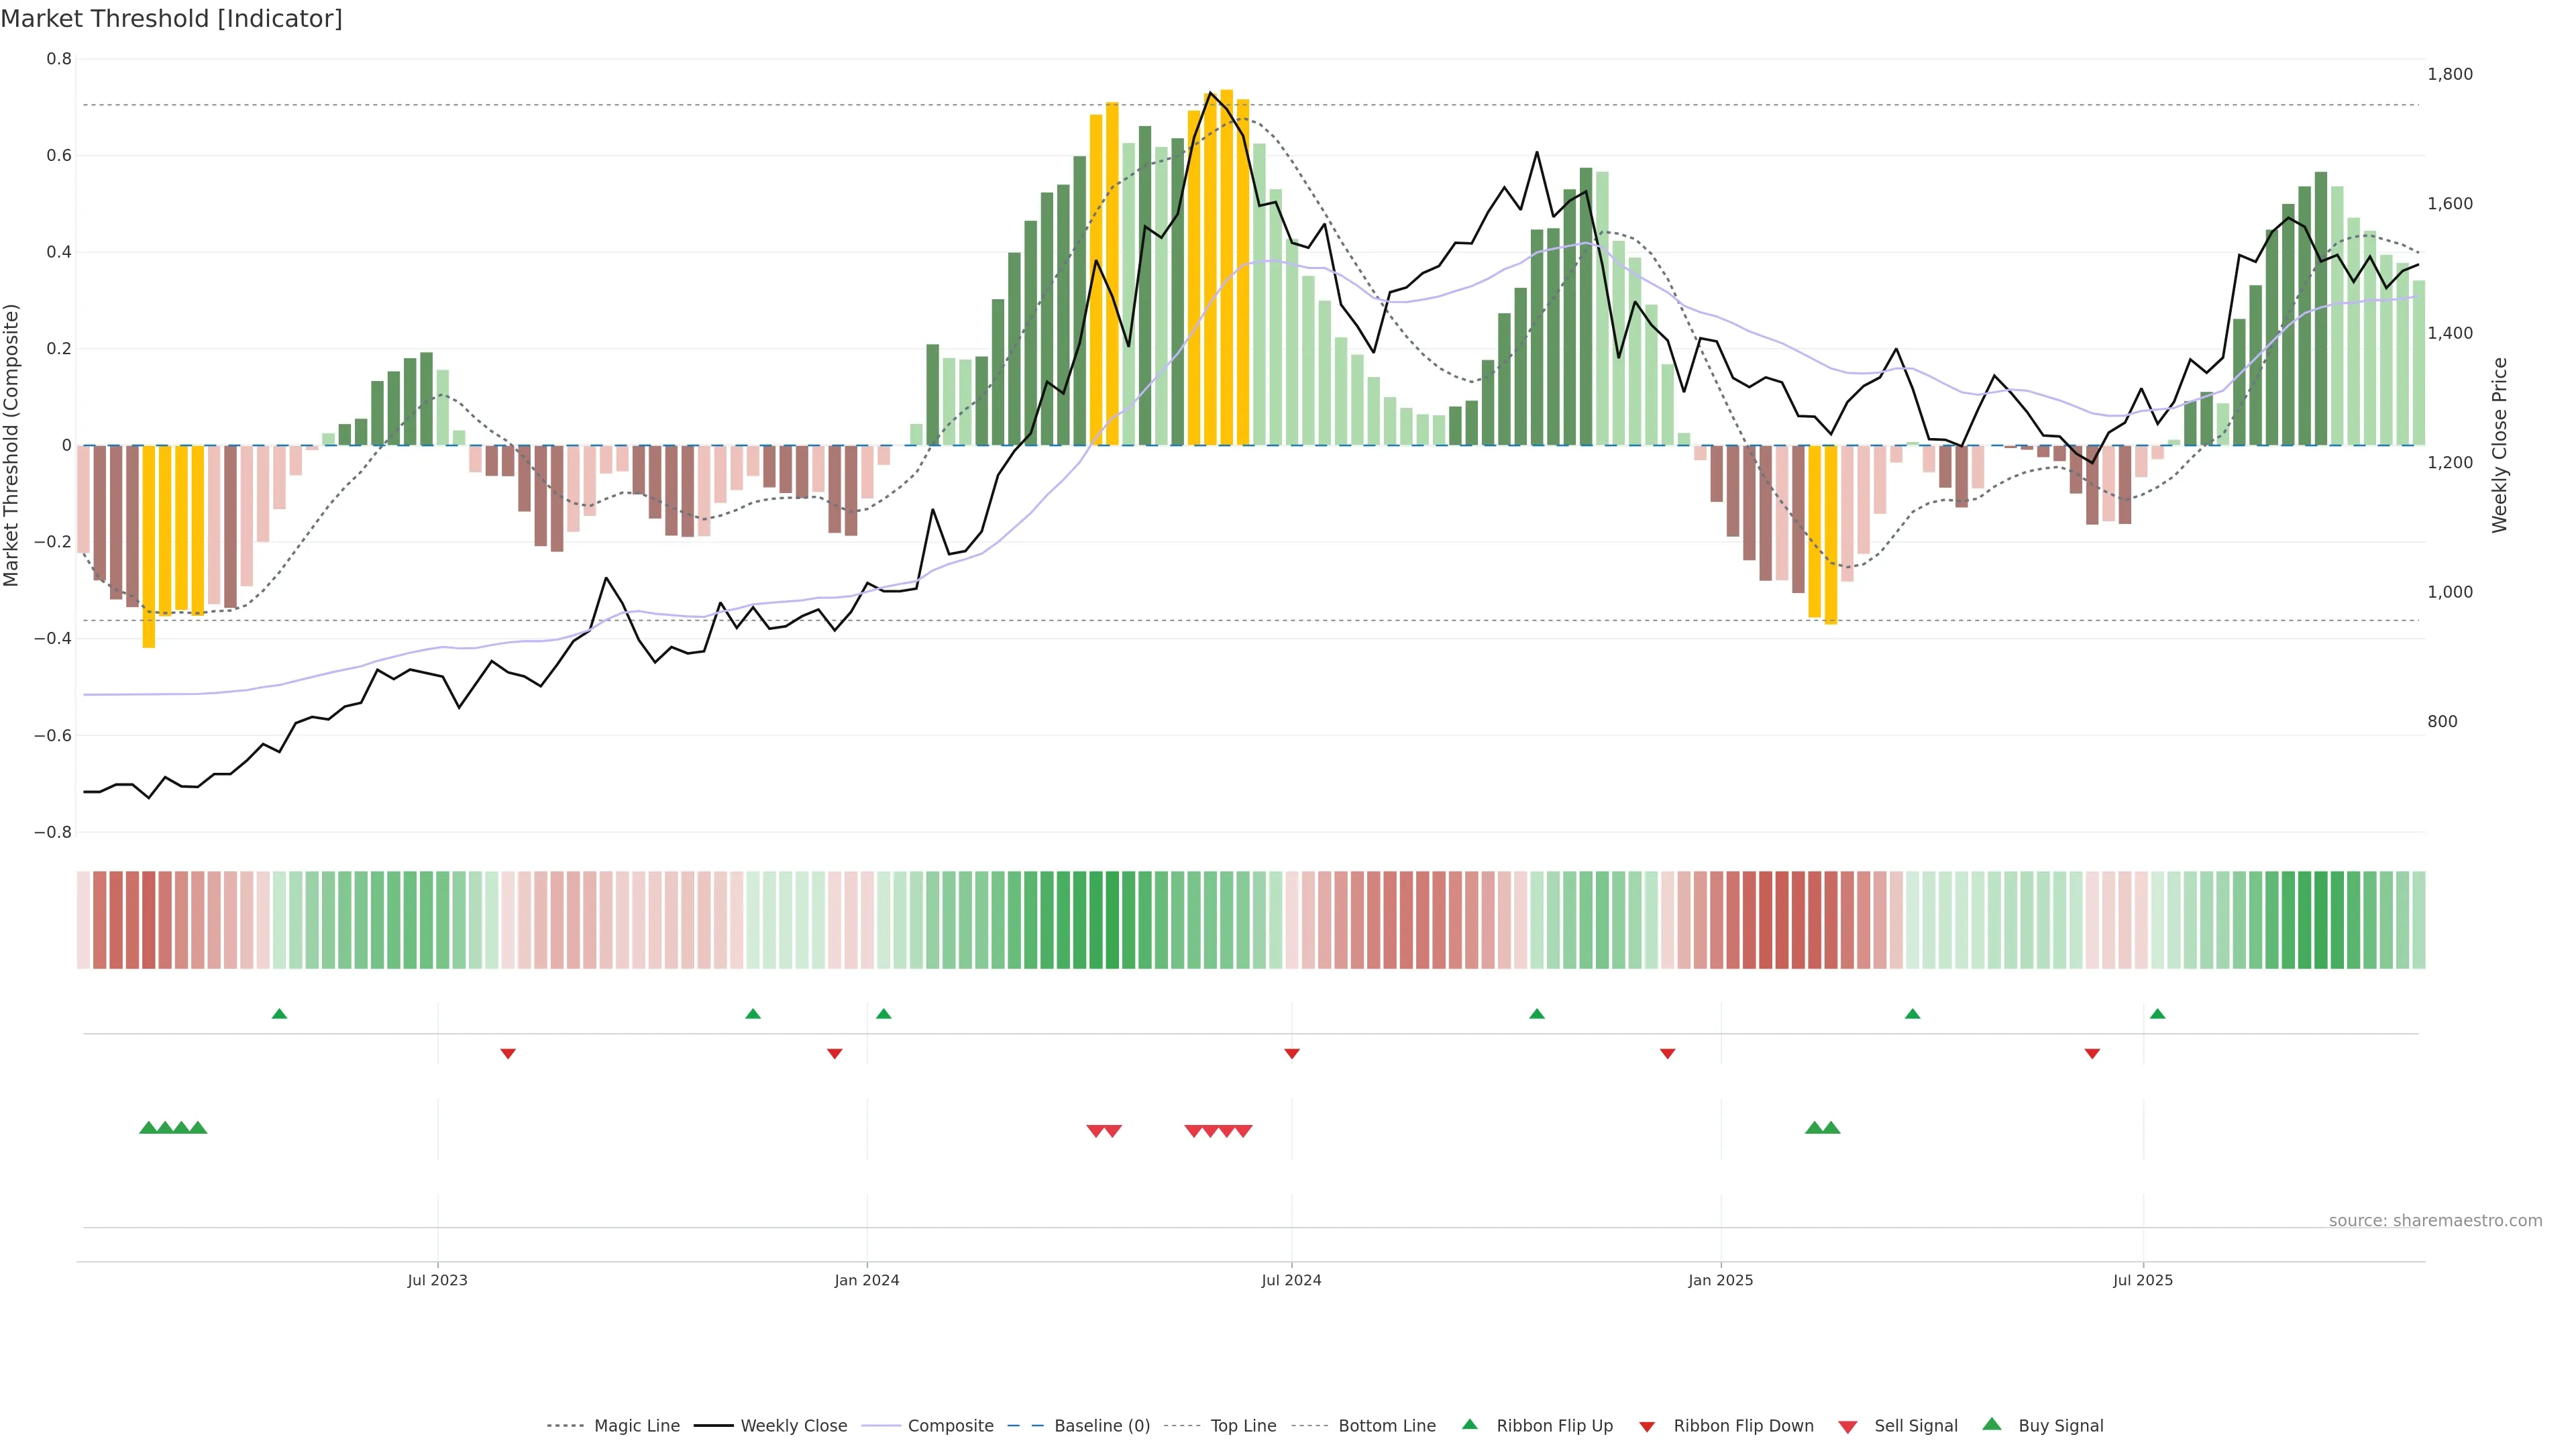The height and width of the screenshot is (1449, 2576).
Task: Click the leftmost Ribbon Flip Up triangle marker
Action: [x=279, y=1014]
